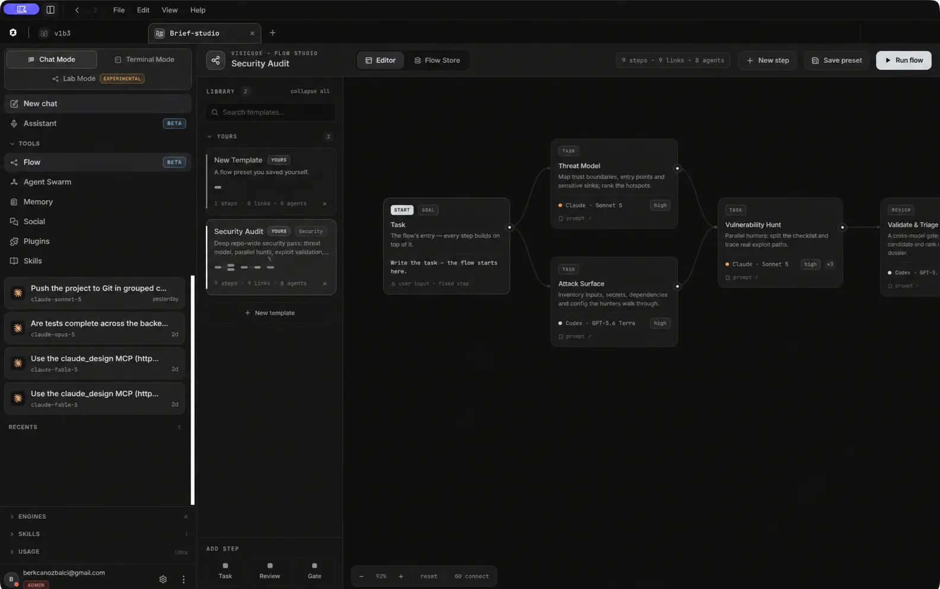This screenshot has height=589, width=940.
Task: Toggle connect mode
Action: tap(472, 576)
